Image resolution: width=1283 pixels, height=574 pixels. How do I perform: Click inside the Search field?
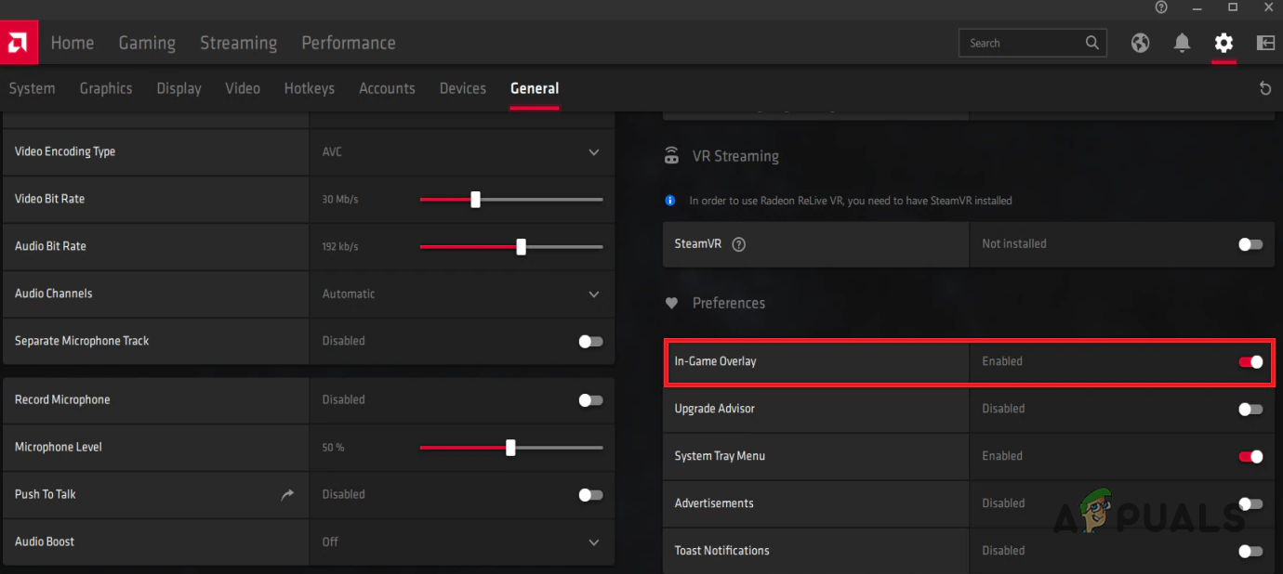click(x=1023, y=43)
